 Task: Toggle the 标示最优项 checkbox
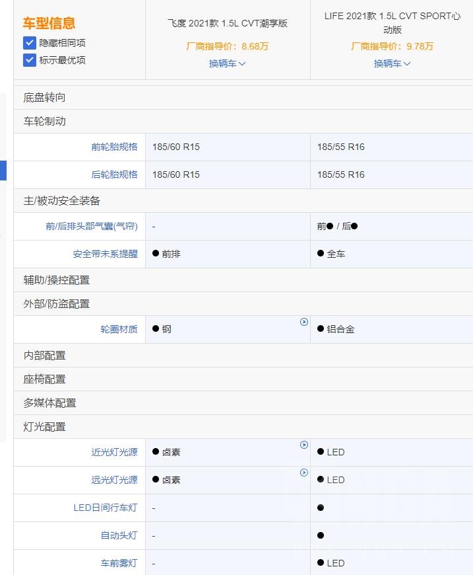(x=30, y=60)
